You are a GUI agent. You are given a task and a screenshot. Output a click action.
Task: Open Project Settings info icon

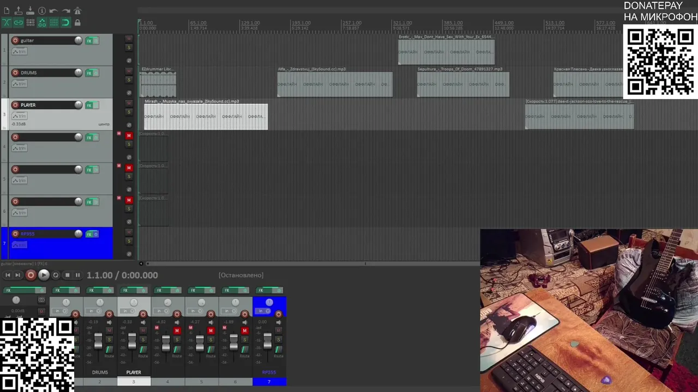42,10
